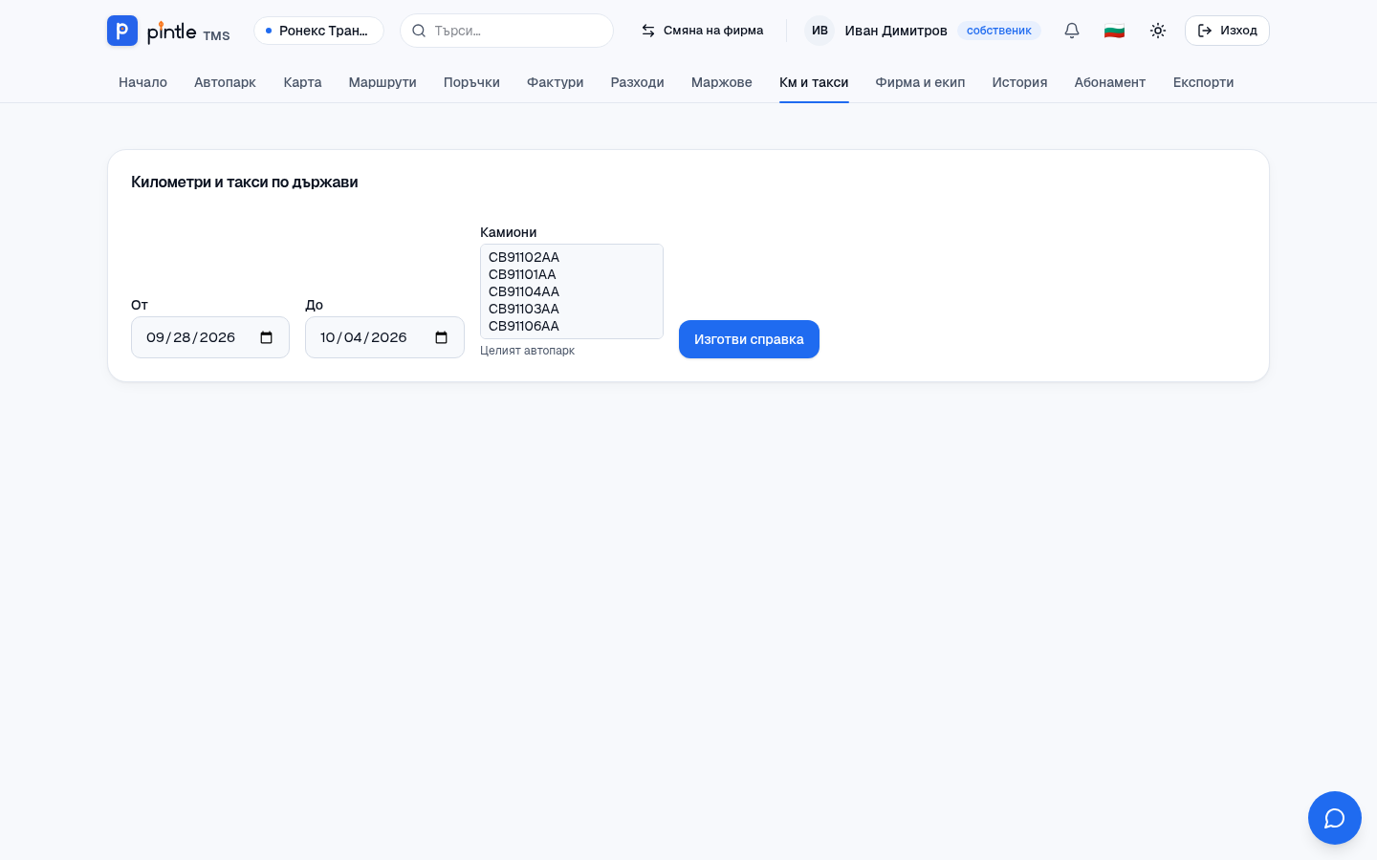1377x860 pixels.
Task: Focus the Търси search field
Action: (x=507, y=31)
